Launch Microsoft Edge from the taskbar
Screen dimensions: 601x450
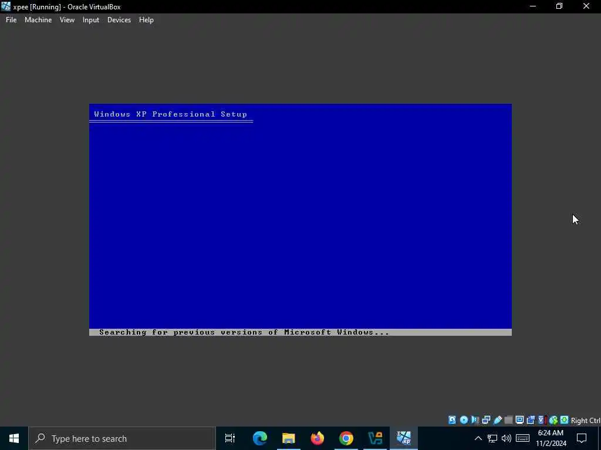tap(259, 438)
